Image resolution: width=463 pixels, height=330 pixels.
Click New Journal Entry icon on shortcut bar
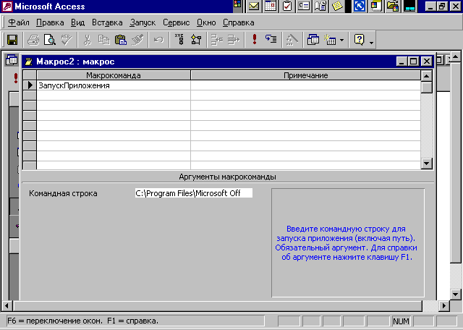320,7
